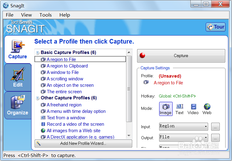Close the SnagIt window

click(x=220, y=4)
